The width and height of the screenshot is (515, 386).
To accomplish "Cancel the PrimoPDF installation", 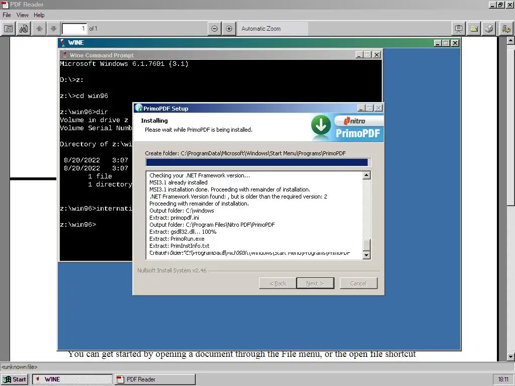I will (358, 283).
